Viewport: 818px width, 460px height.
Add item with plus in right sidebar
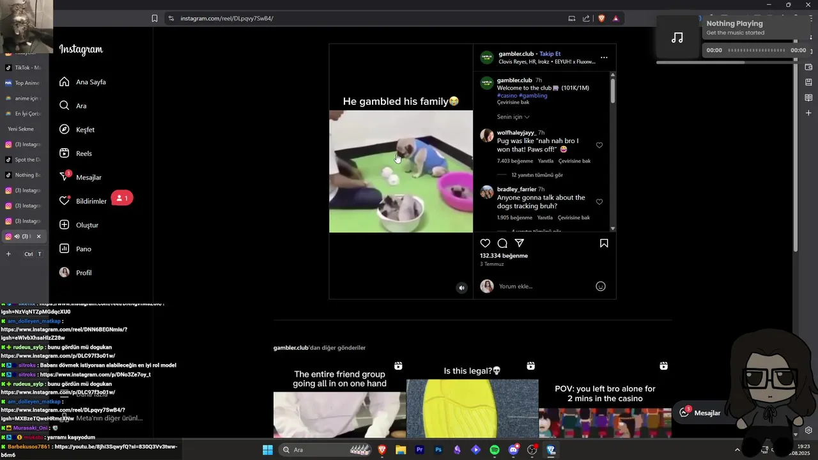808,113
